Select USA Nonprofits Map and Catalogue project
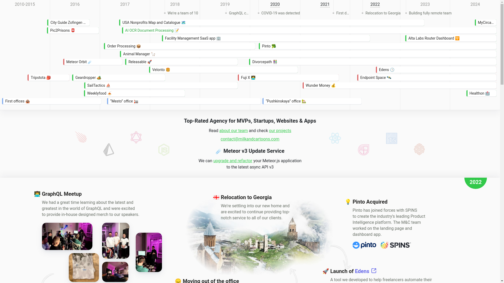Screen dimensions: 504x283 [272, 23]
